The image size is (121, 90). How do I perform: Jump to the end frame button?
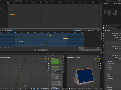(x=47, y=50)
